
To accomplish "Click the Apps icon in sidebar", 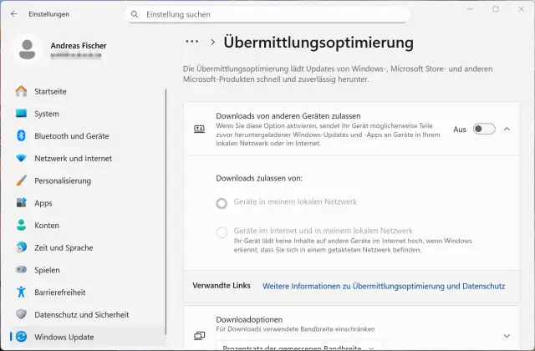I will click(x=21, y=202).
